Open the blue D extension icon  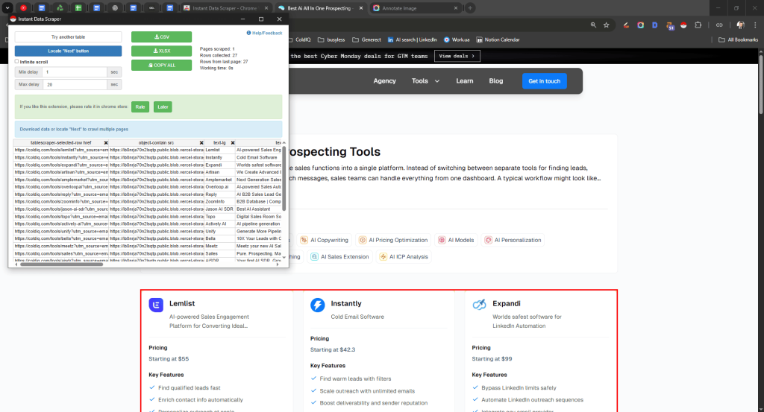tap(655, 25)
